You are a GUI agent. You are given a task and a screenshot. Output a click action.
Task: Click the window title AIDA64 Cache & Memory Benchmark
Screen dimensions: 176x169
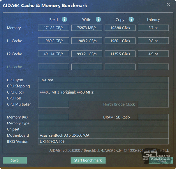coord(45,5)
